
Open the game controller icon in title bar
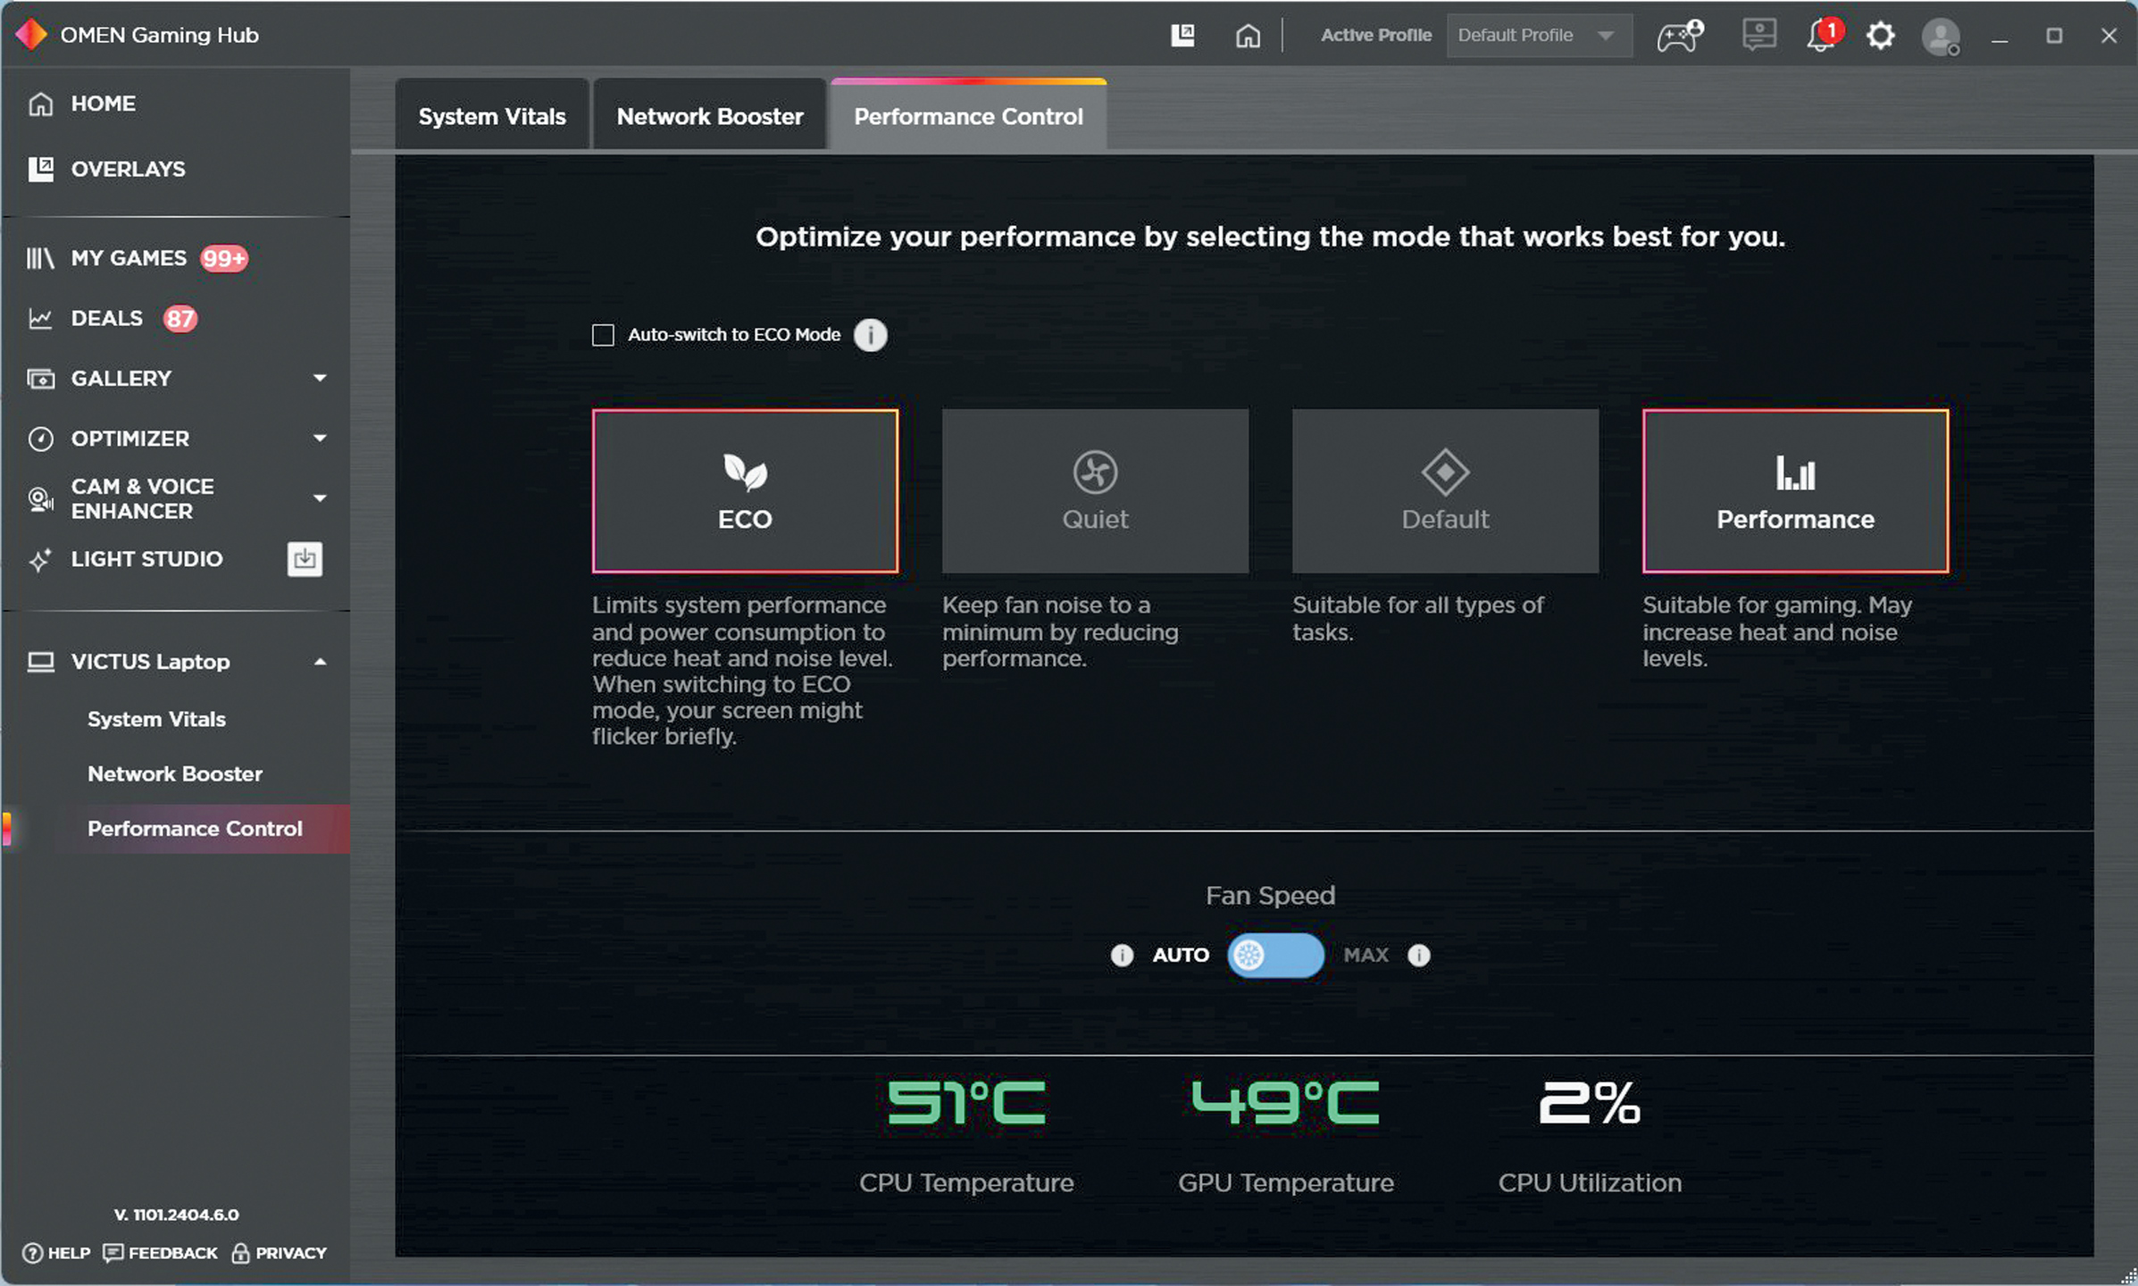tap(1680, 36)
